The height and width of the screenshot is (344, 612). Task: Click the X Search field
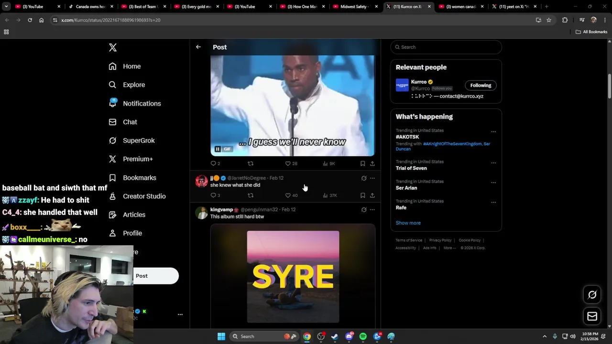[x=446, y=47]
